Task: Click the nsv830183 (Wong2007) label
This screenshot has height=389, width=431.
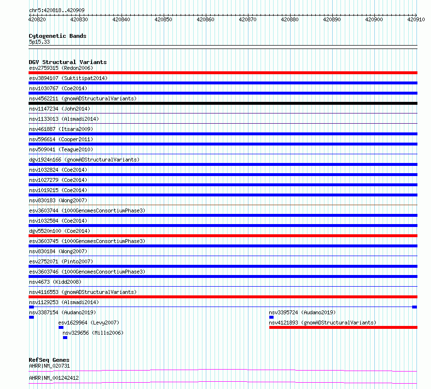Action: tap(58, 200)
